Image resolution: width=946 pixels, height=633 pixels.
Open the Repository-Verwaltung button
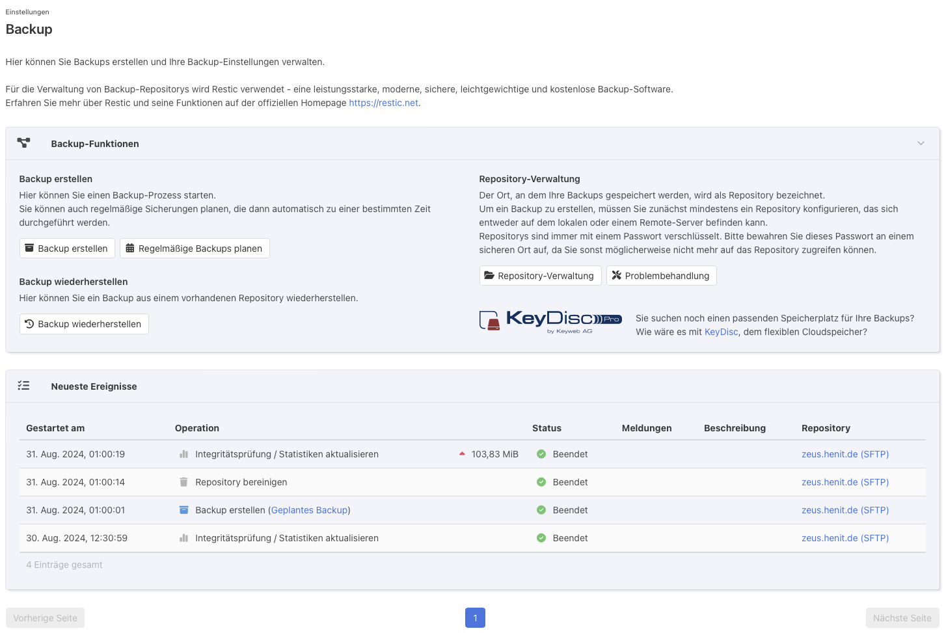click(x=540, y=276)
